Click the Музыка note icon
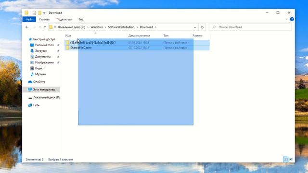Image resolution: width=308 pixels, height=173 pixels. tap(32, 74)
